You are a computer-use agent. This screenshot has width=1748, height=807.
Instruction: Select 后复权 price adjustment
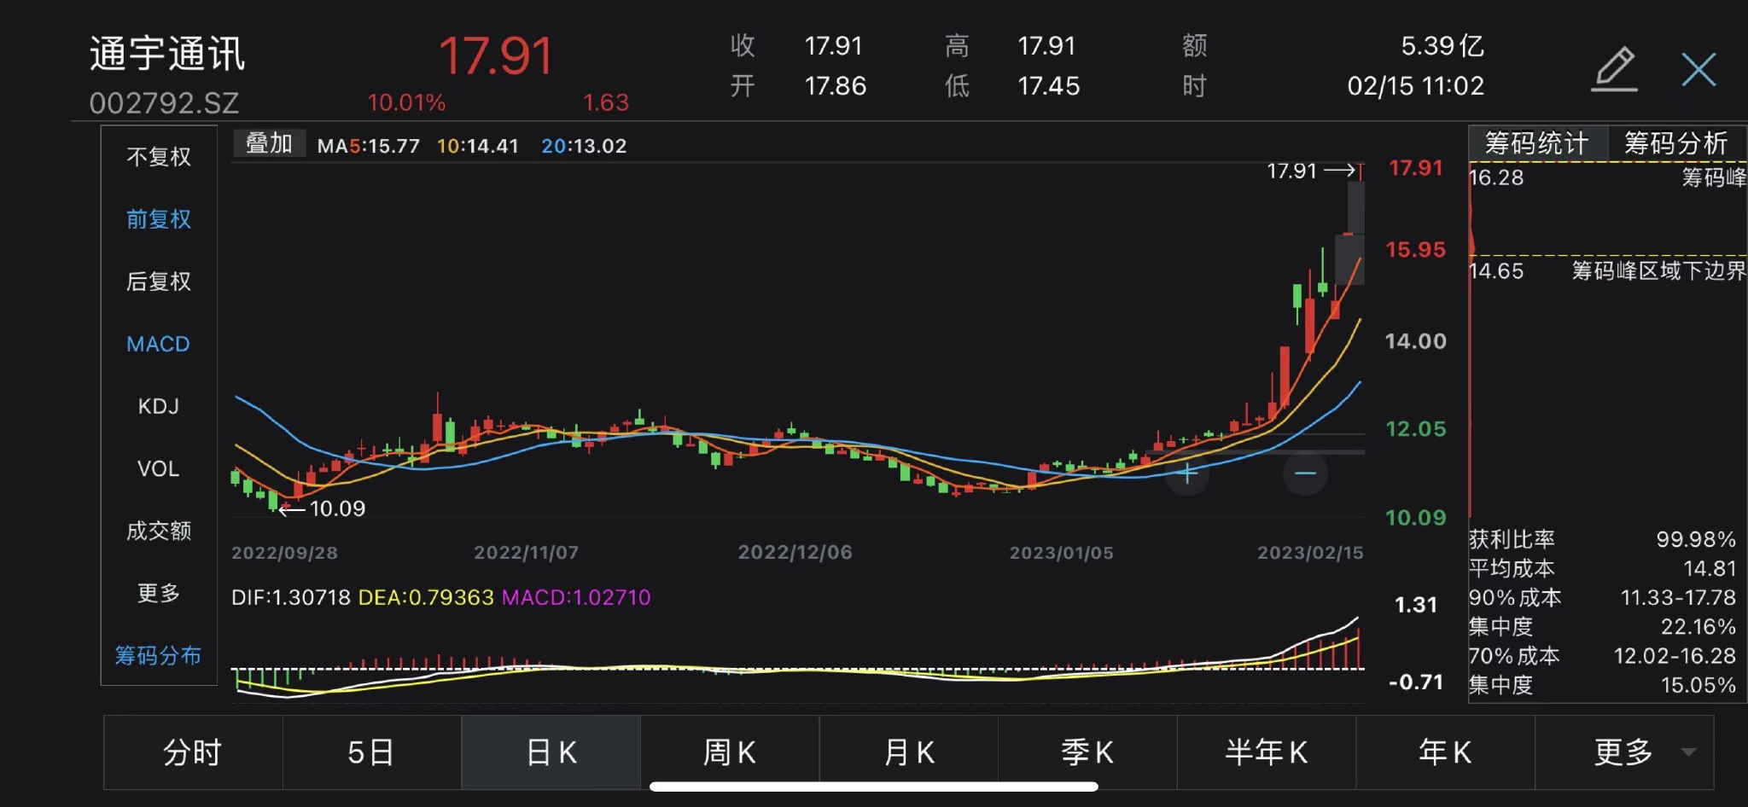pos(159,282)
